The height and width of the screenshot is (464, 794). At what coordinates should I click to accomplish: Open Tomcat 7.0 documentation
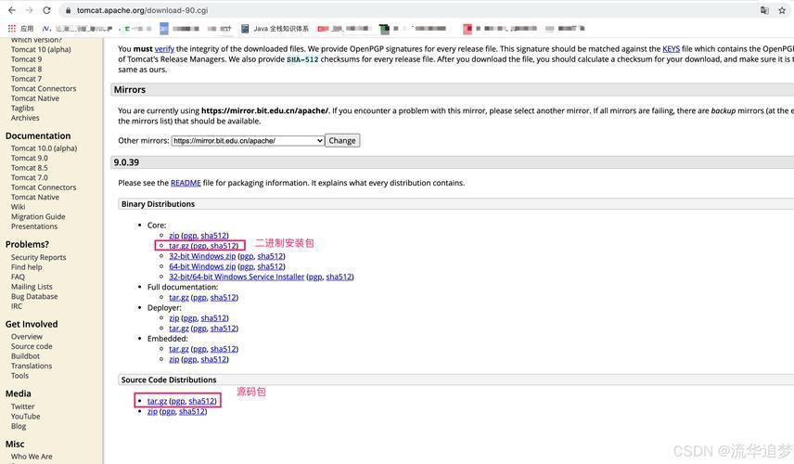(x=30, y=177)
